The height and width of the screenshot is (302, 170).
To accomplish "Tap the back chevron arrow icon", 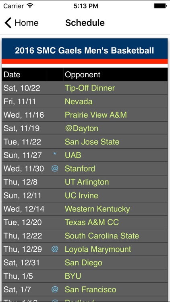I will (x=8, y=23).
